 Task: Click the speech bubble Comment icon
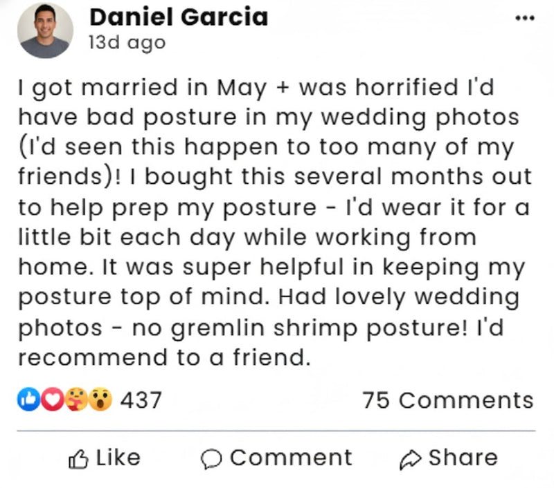click(211, 459)
